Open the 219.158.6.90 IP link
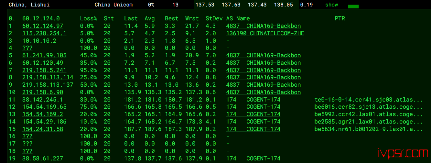The height and width of the screenshot is (163, 431). tap(43, 92)
